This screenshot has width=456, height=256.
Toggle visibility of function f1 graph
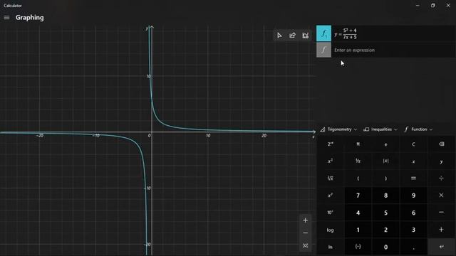(323, 33)
